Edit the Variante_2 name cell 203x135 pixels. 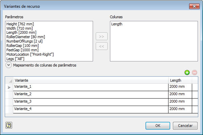tap(90, 94)
